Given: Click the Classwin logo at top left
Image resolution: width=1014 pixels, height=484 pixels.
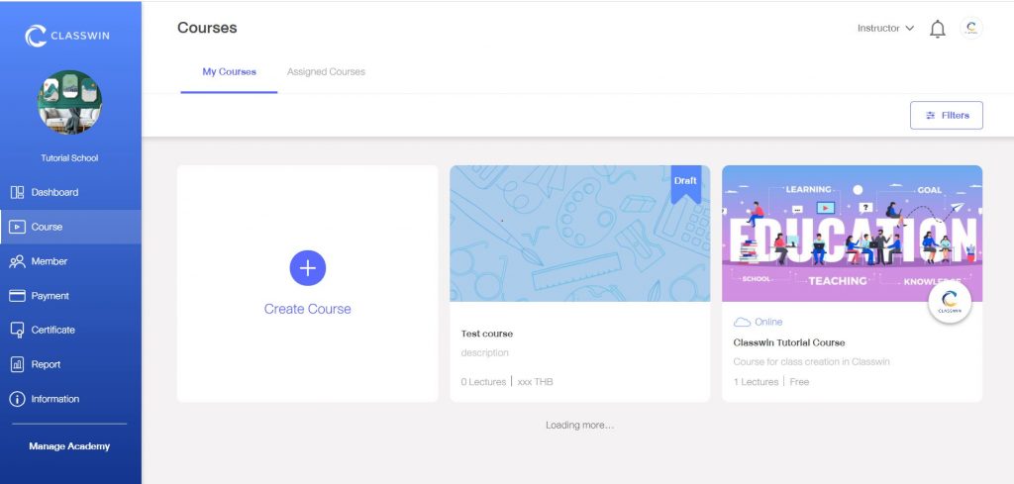Looking at the screenshot, I should coord(69,37).
